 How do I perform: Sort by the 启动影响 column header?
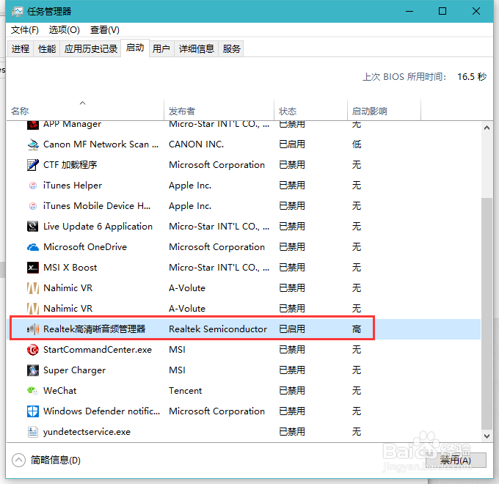tap(384, 110)
